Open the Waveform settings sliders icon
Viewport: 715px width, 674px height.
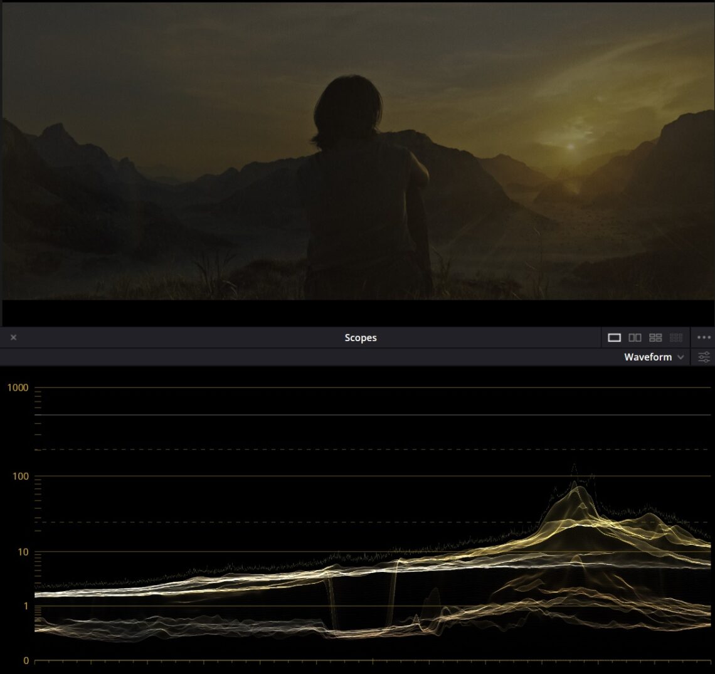pos(704,357)
